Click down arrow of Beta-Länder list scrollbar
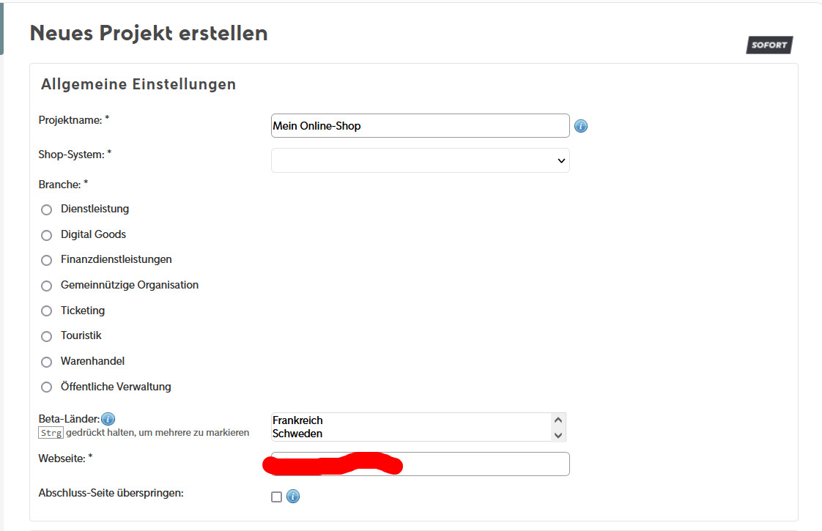The width and height of the screenshot is (822, 531). tap(558, 435)
